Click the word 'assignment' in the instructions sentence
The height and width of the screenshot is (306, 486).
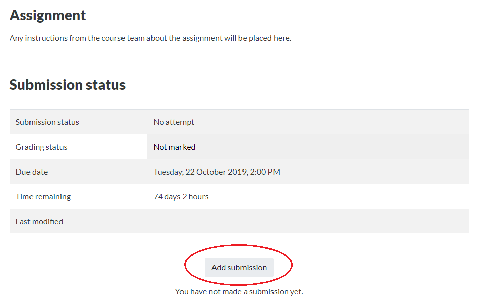coord(202,38)
